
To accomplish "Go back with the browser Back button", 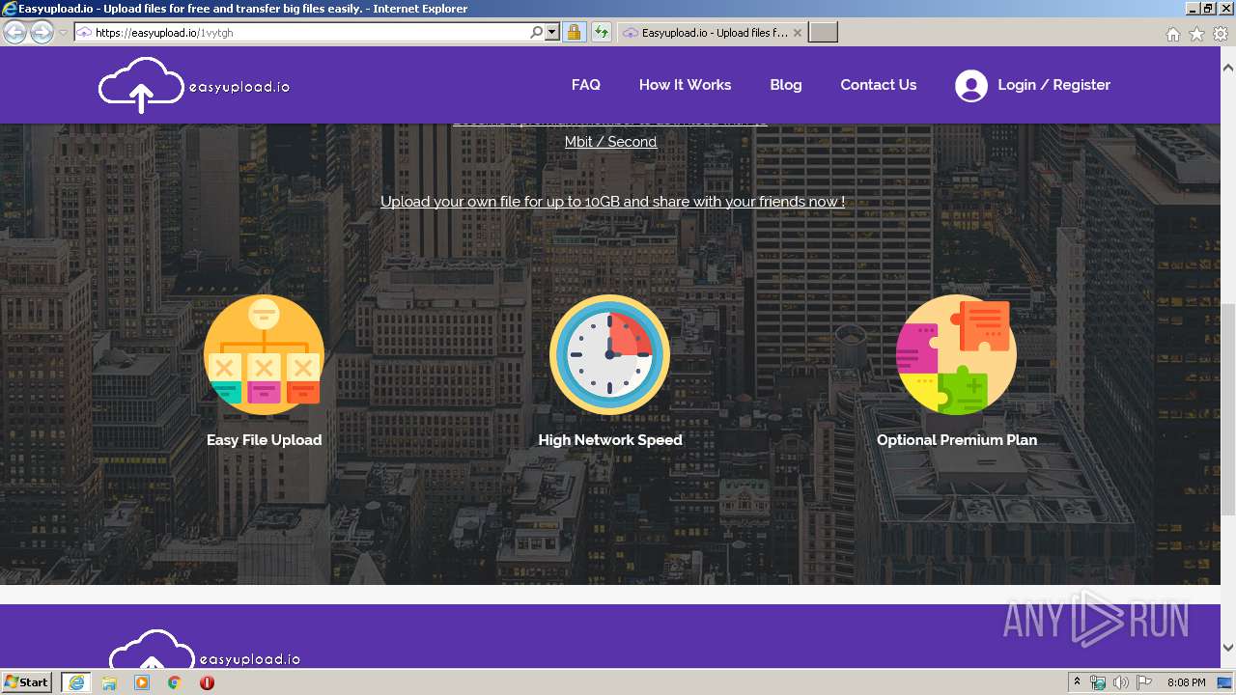I will point(14,33).
